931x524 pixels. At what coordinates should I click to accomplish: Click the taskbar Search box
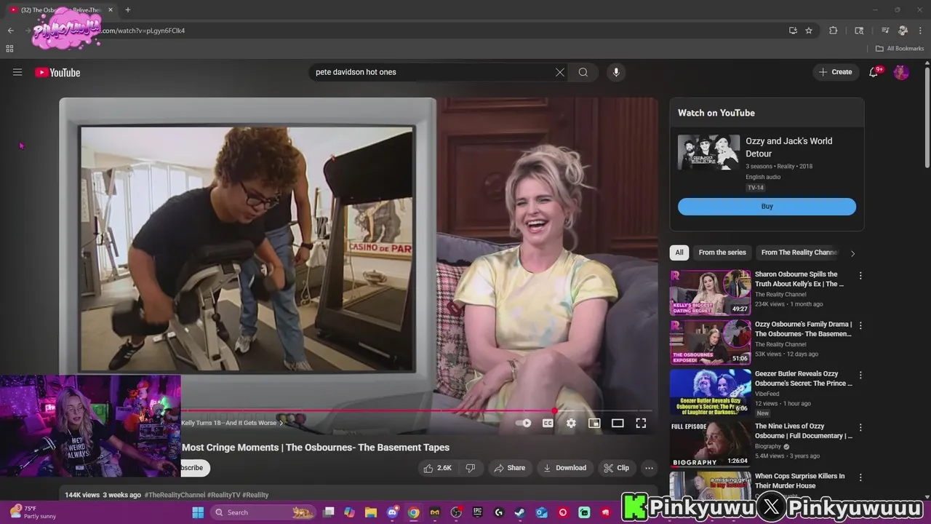click(x=265, y=512)
